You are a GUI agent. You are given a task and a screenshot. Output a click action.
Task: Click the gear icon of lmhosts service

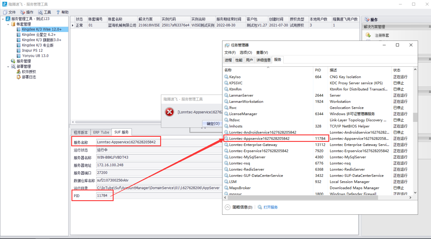(x=226, y=126)
